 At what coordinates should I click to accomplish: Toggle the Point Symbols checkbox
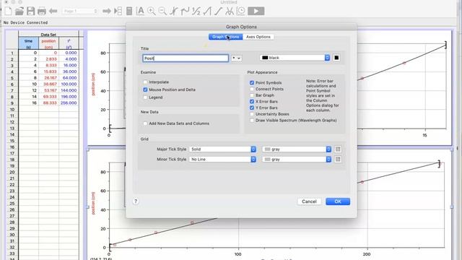coord(252,83)
